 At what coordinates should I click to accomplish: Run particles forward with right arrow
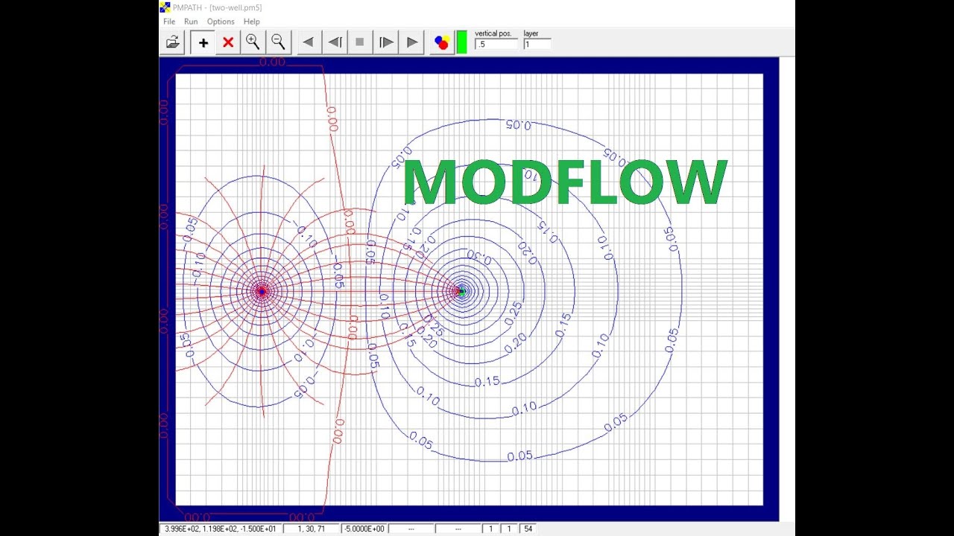click(x=411, y=42)
